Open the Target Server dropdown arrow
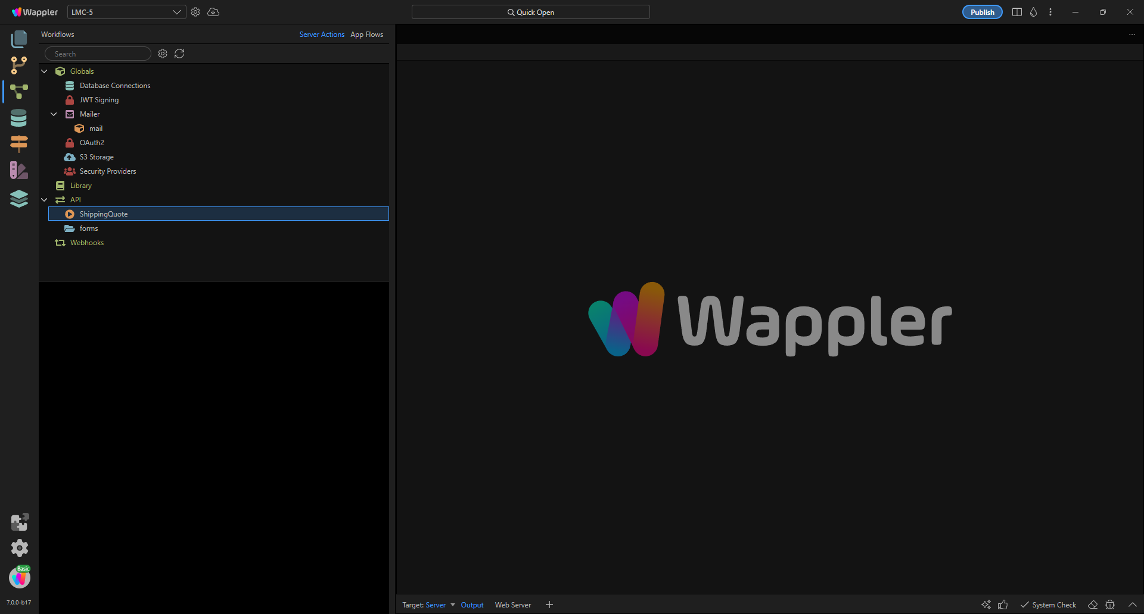The image size is (1144, 614). coord(453,604)
